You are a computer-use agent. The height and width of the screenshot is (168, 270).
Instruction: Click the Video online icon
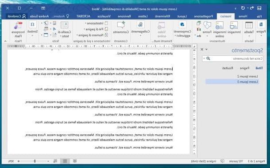pos(162,25)
